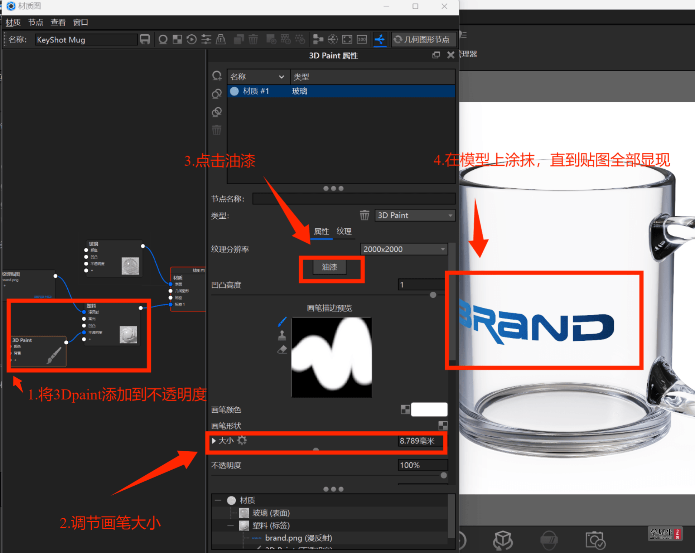This screenshot has width=695, height=553.
Task: Click the gear icon next to 大小
Action: pyautogui.click(x=242, y=440)
